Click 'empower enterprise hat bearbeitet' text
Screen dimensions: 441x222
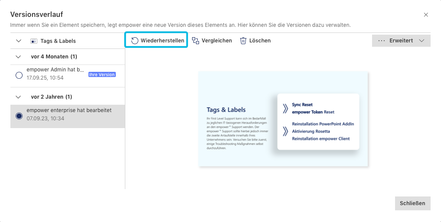point(69,110)
